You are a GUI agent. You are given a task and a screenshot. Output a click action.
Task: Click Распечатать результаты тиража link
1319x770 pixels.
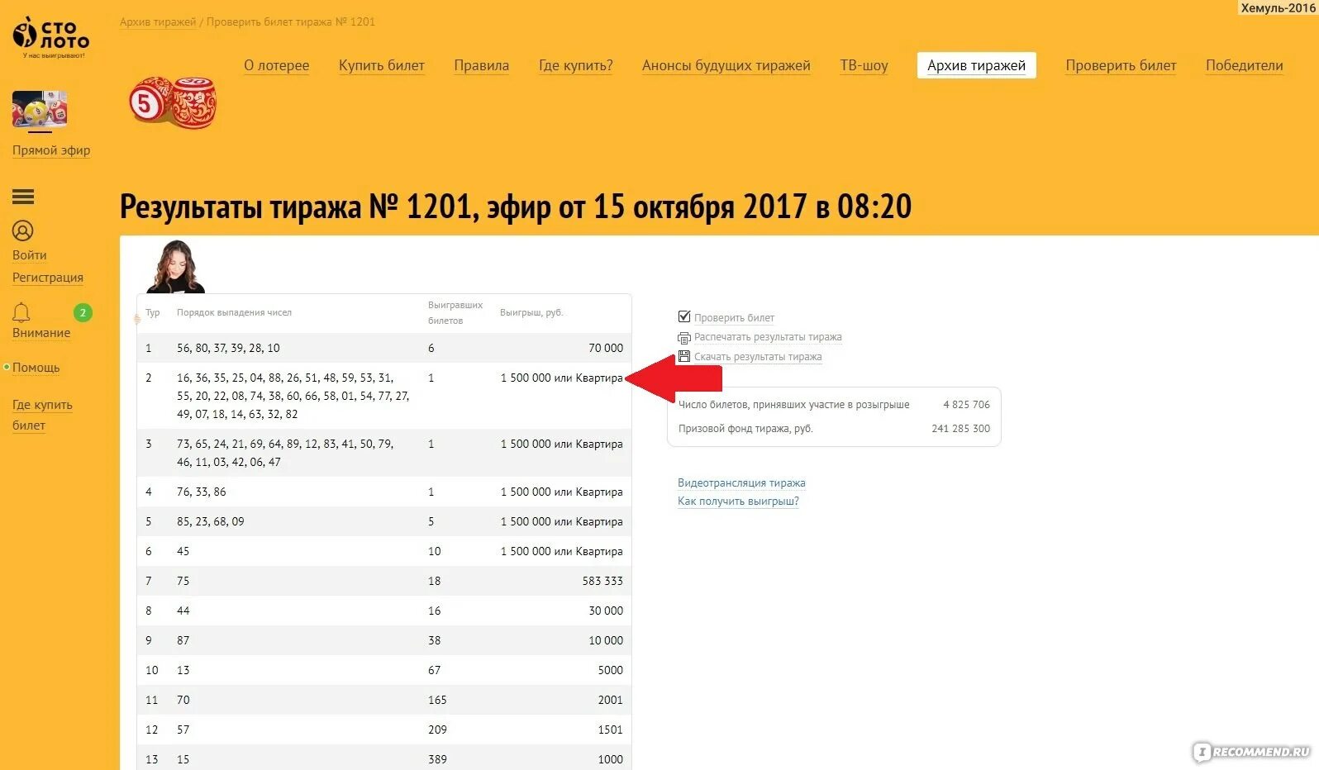coord(768,337)
